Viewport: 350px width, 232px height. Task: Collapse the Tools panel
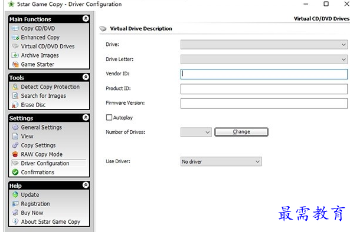pos(86,77)
